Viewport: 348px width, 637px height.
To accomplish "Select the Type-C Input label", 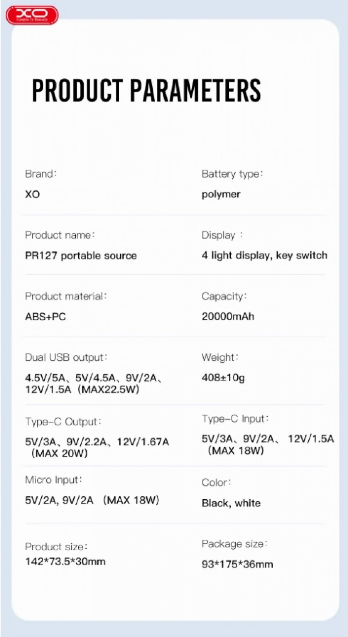I will pos(235,419).
